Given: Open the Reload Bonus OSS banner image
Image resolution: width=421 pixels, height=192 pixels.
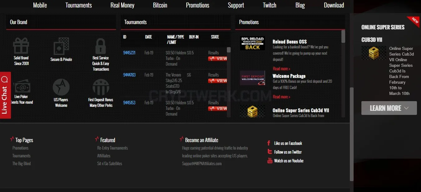Looking at the screenshot, I should click(252, 43).
